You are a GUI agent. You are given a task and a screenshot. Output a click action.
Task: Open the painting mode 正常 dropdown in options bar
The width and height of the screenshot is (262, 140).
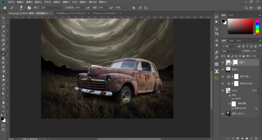point(51,8)
